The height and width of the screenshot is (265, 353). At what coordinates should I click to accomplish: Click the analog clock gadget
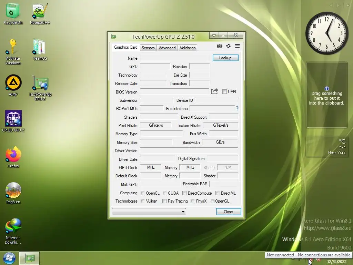[x=327, y=33]
